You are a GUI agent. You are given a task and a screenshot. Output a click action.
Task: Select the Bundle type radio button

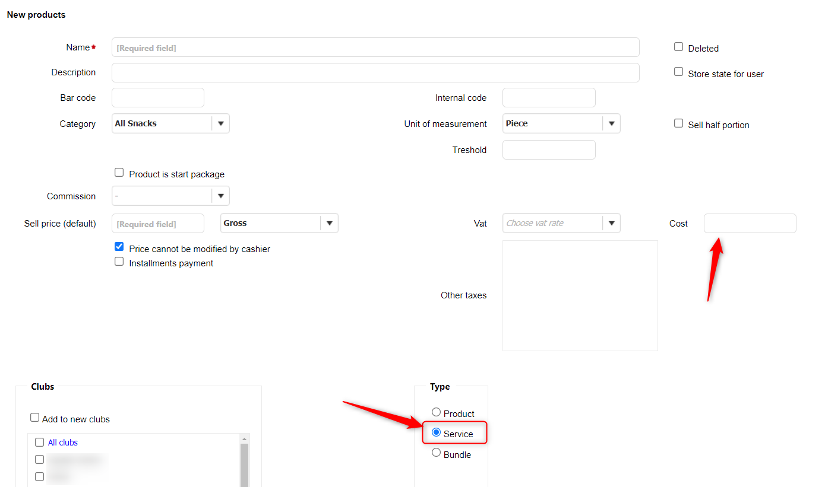437,453
